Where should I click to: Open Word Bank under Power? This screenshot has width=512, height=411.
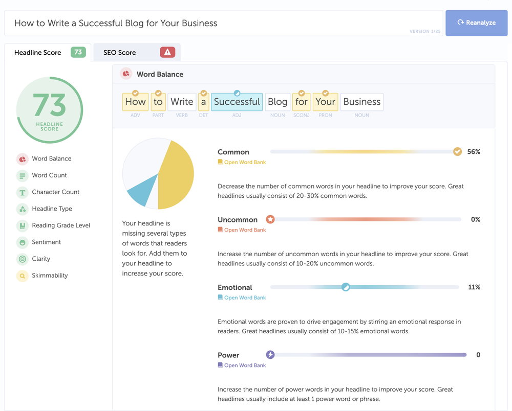click(242, 366)
